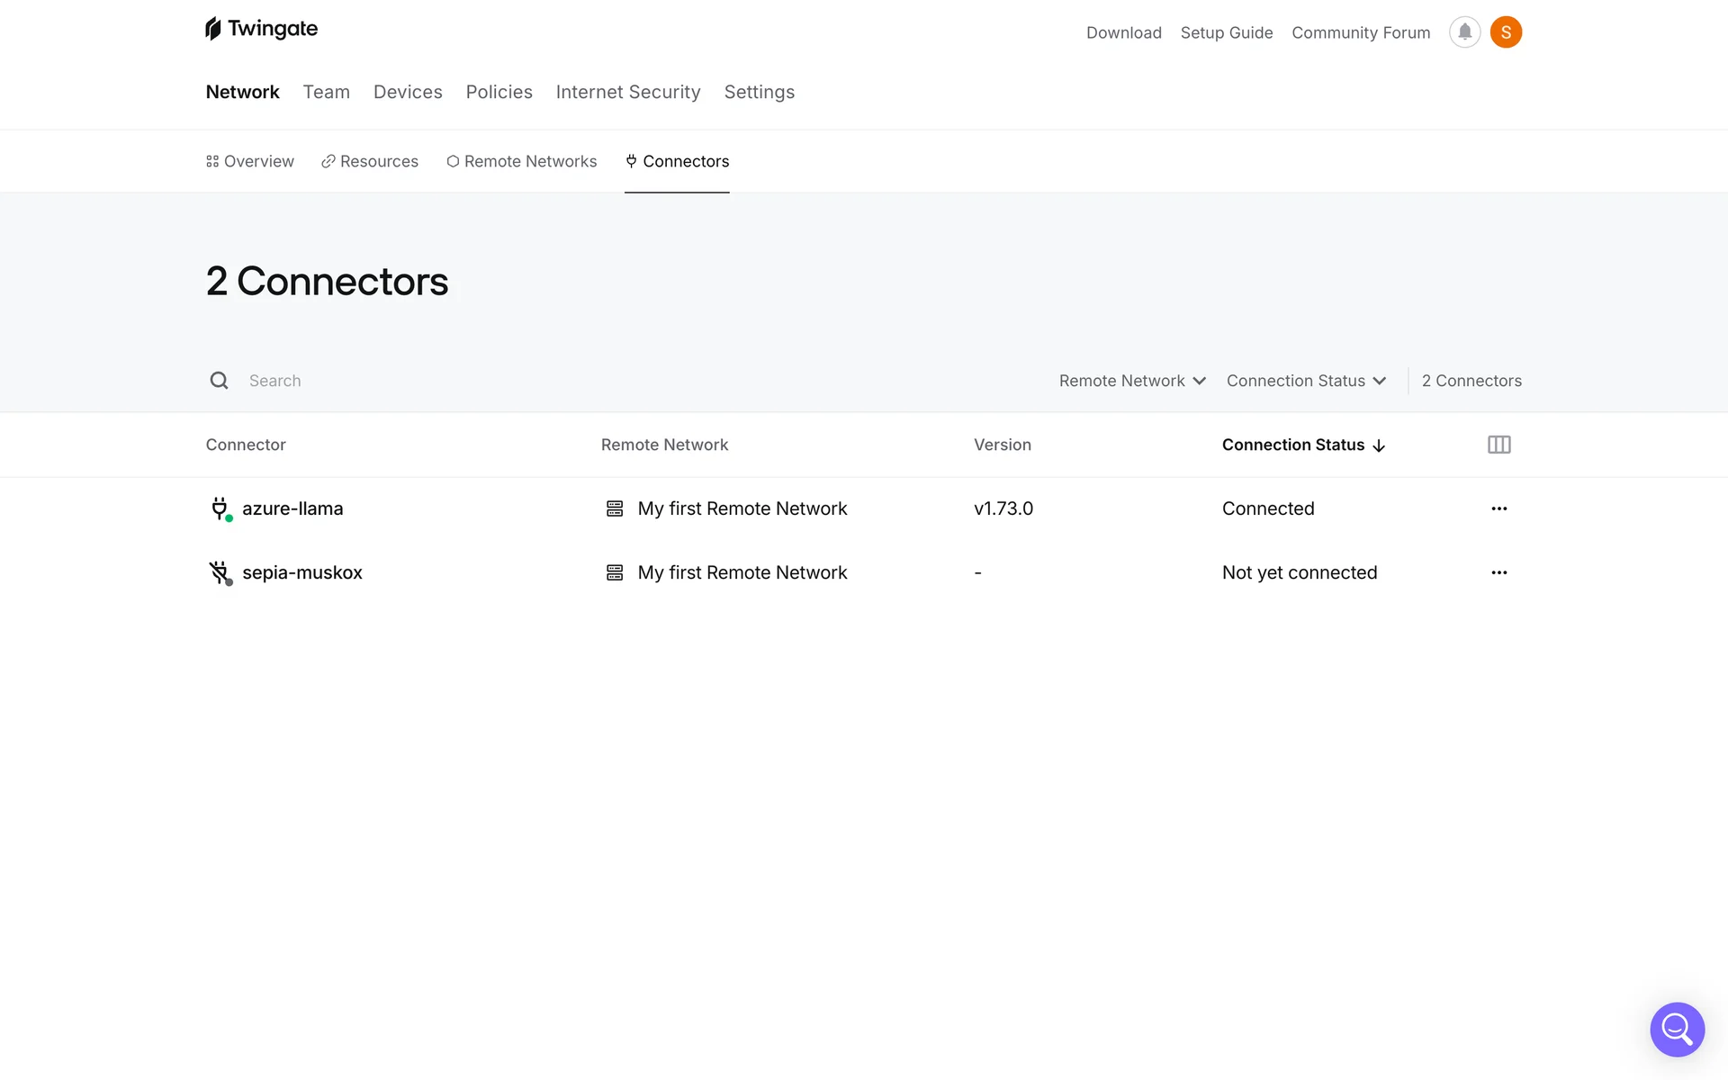The height and width of the screenshot is (1080, 1728).
Task: Open more options for sepia-muskox
Action: tap(1498, 572)
